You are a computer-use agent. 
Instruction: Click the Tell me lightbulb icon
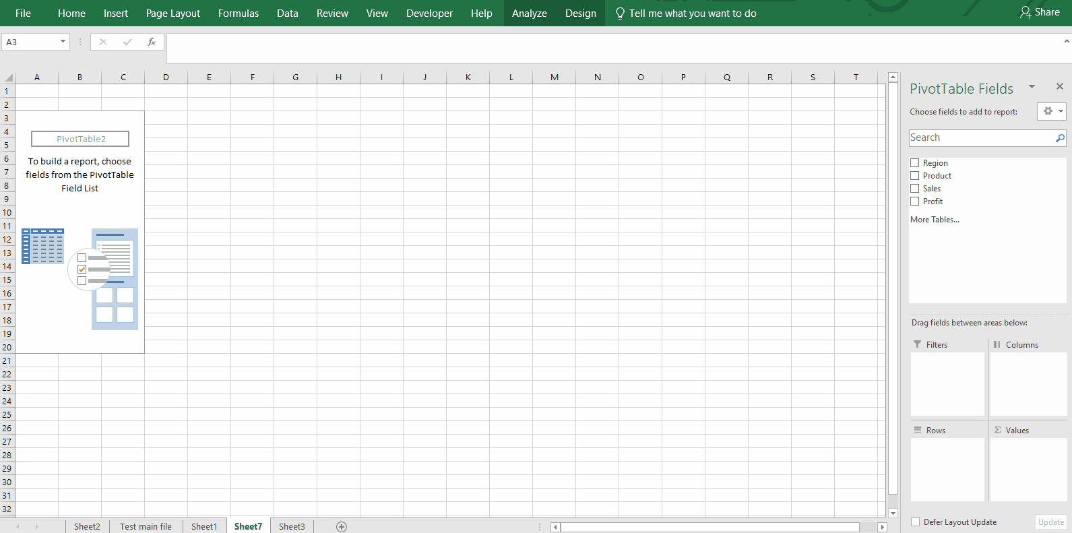(x=620, y=13)
